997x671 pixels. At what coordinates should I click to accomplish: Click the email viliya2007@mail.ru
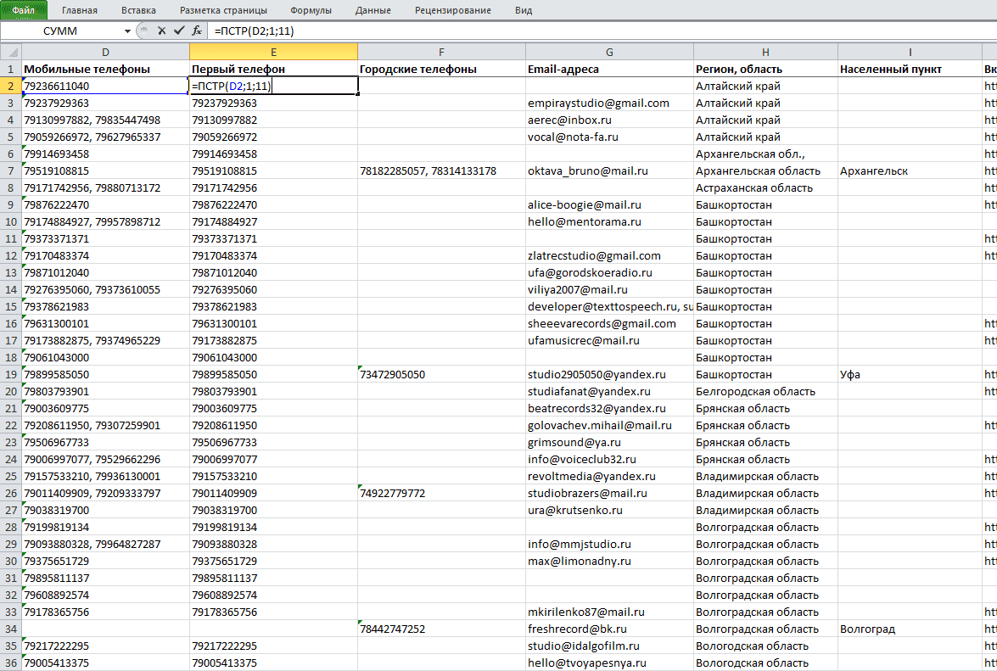577,290
